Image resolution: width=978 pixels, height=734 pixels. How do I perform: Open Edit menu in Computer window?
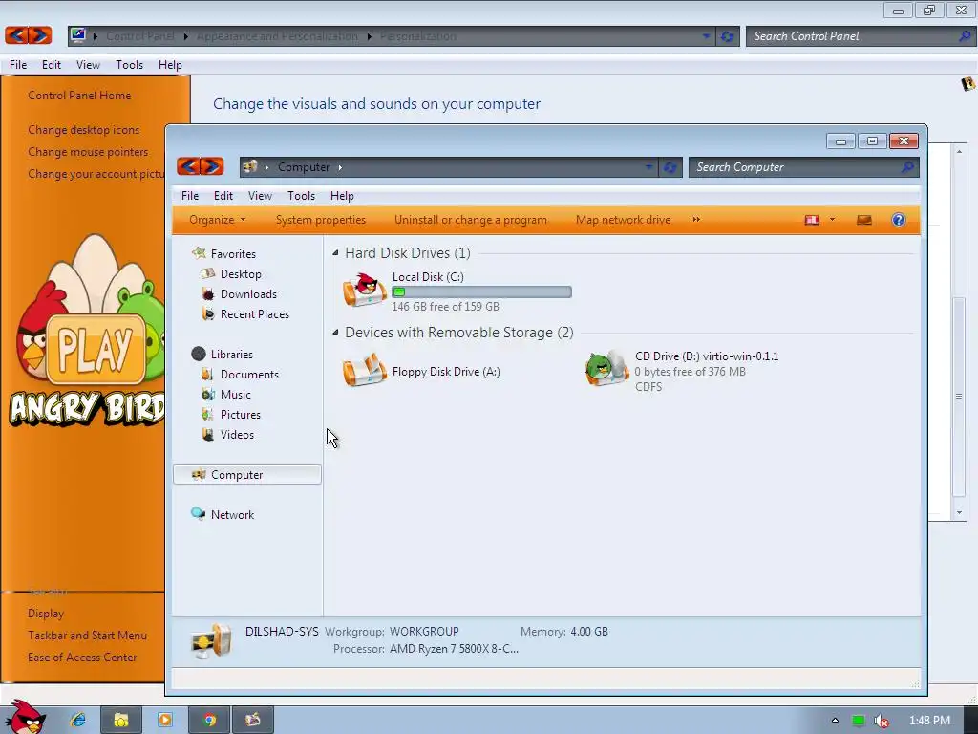tap(223, 195)
